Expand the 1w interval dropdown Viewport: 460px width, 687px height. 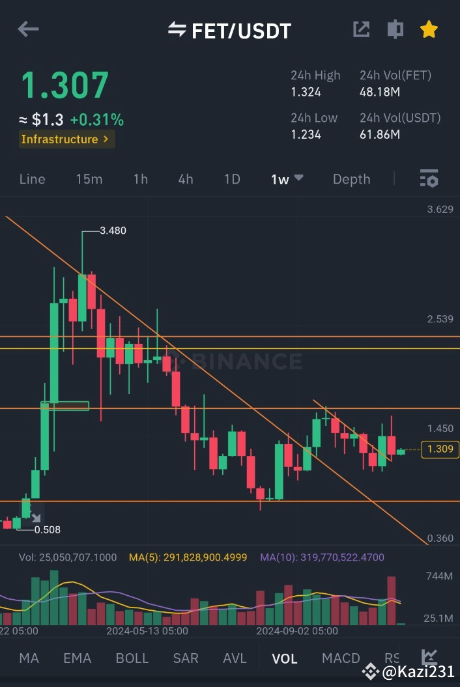pos(287,179)
